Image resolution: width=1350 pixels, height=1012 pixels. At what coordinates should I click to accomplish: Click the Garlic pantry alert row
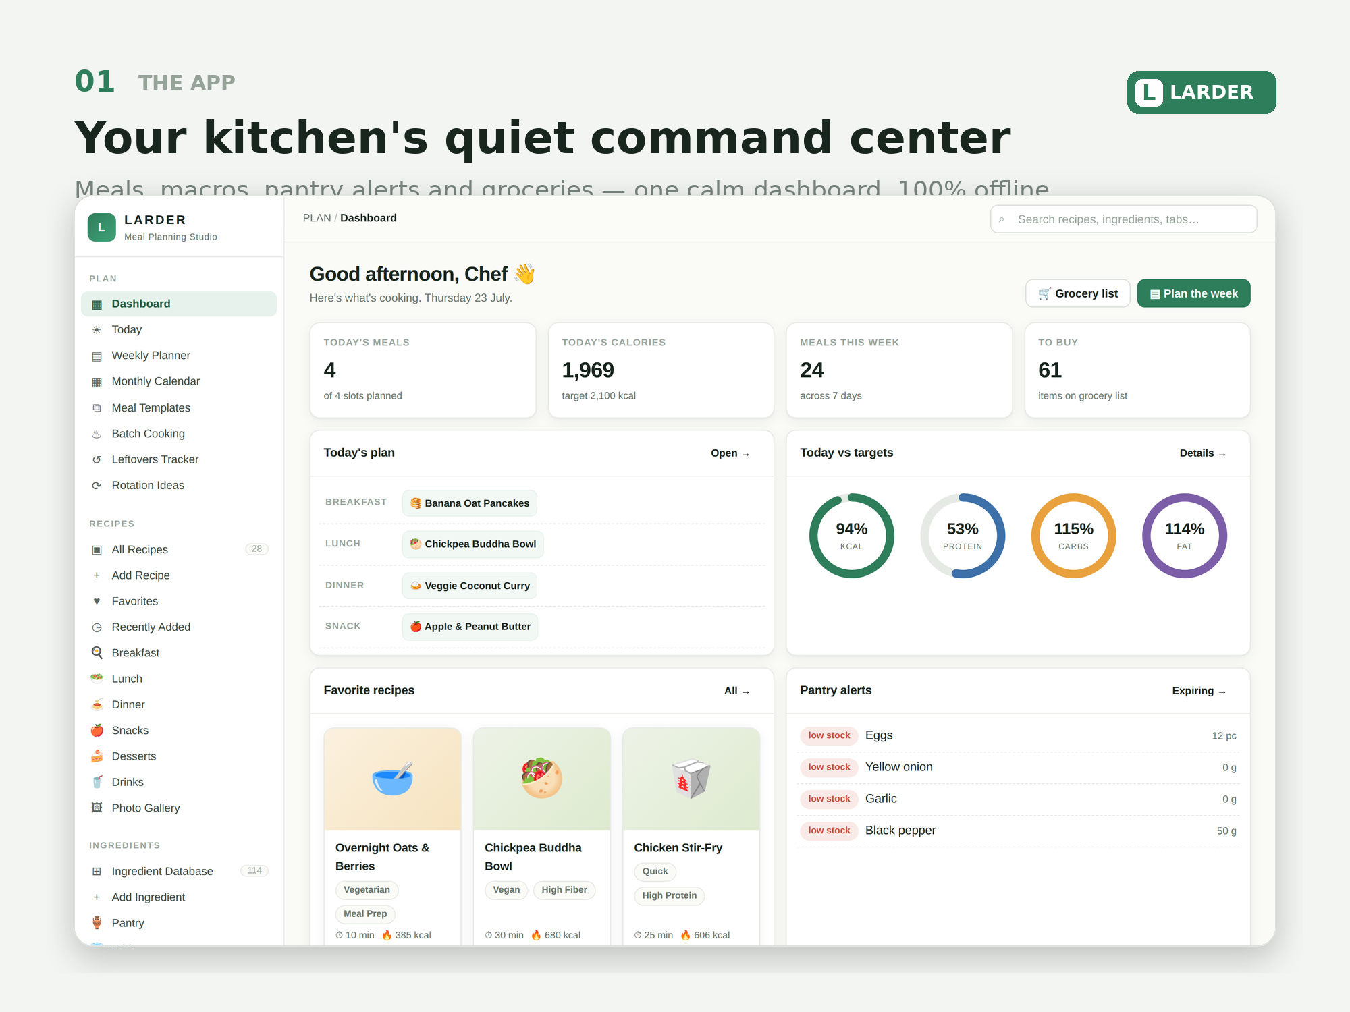[x=1018, y=799]
